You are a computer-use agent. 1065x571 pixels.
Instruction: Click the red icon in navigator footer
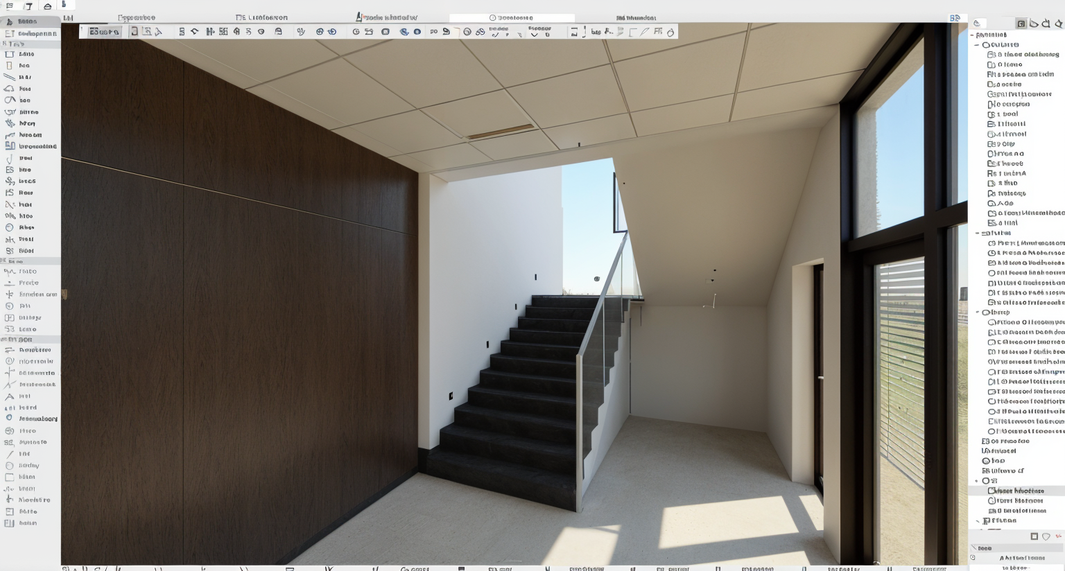(1059, 536)
